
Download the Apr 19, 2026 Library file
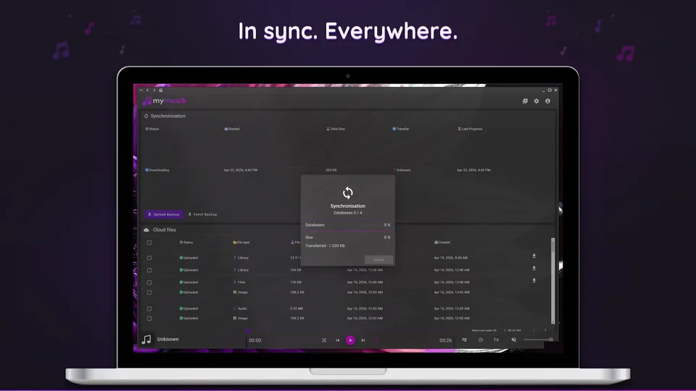pos(534,256)
